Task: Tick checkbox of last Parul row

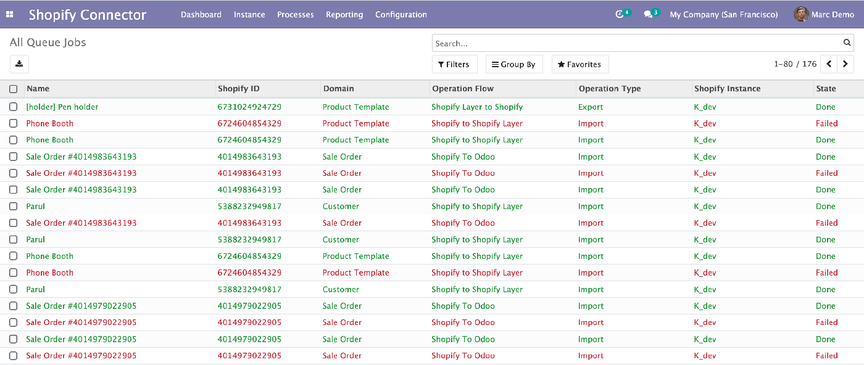Action: (x=14, y=289)
